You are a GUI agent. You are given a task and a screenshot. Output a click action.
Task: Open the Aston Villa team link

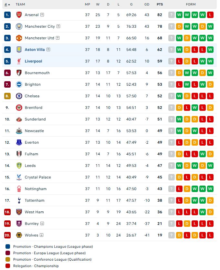pos(35,50)
